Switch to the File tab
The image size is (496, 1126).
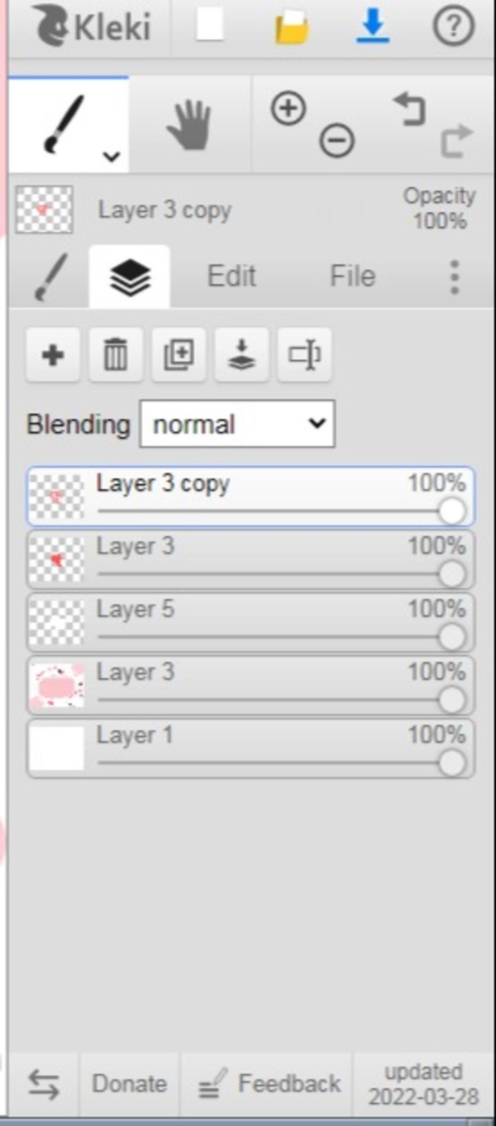click(352, 276)
